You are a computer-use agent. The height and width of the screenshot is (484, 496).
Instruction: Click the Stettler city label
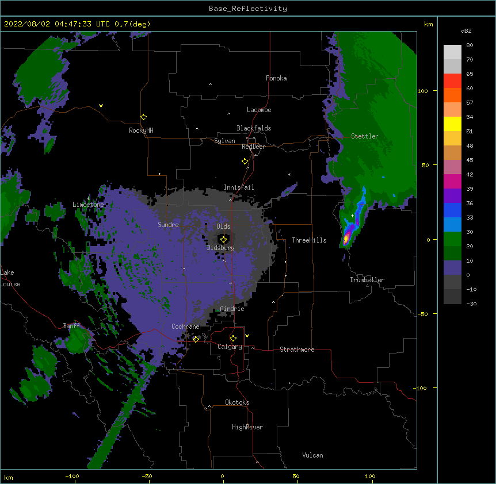coord(365,136)
